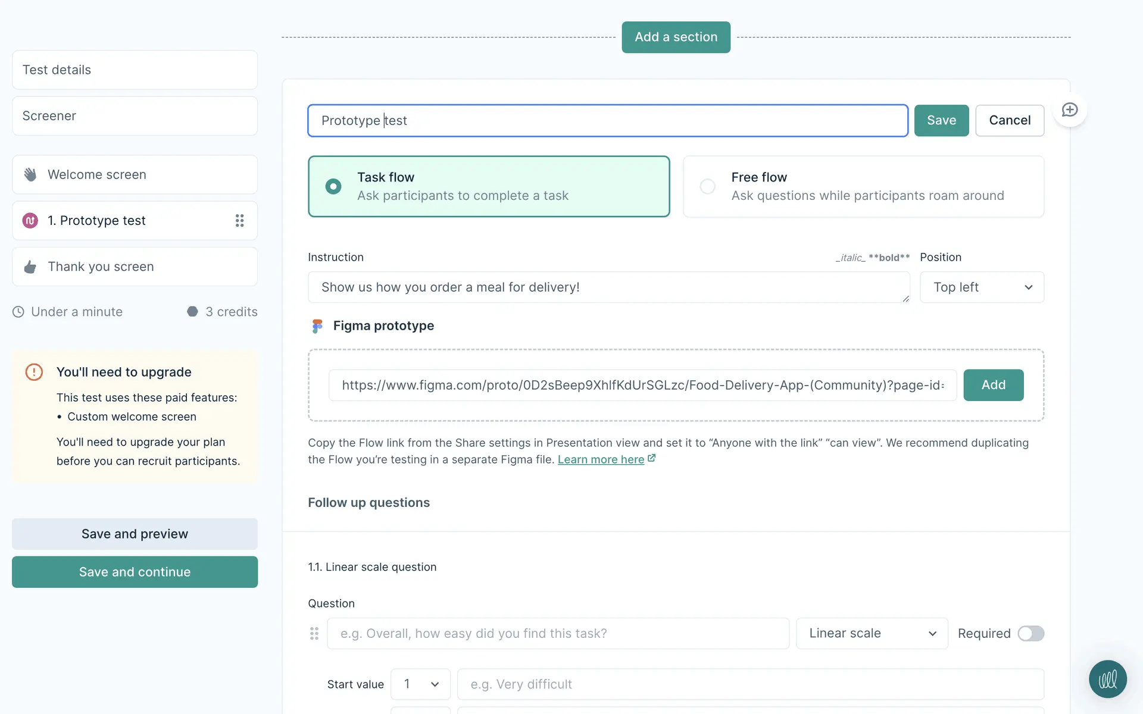Click the drag handle beside the question field
The image size is (1143, 714).
314,634
